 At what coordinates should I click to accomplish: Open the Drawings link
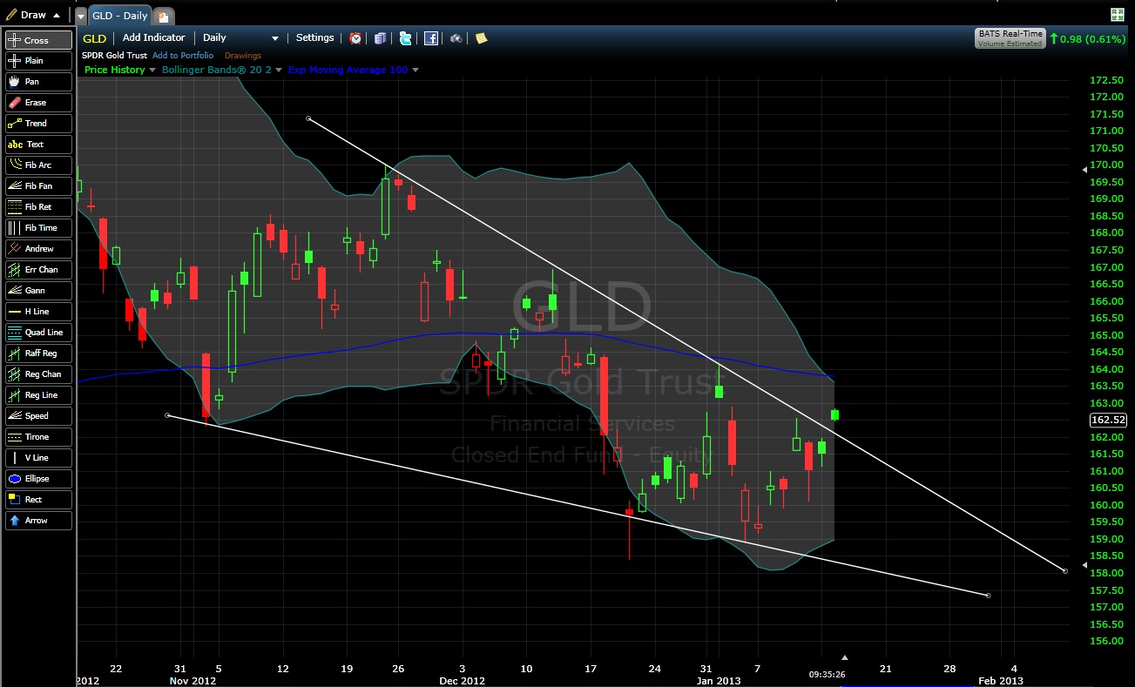[x=243, y=56]
